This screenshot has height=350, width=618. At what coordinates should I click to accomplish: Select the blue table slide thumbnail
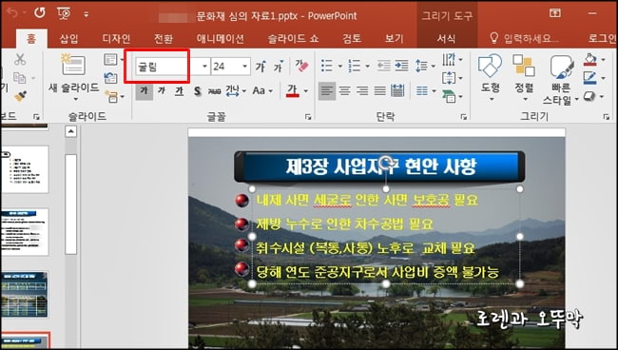click(25, 294)
